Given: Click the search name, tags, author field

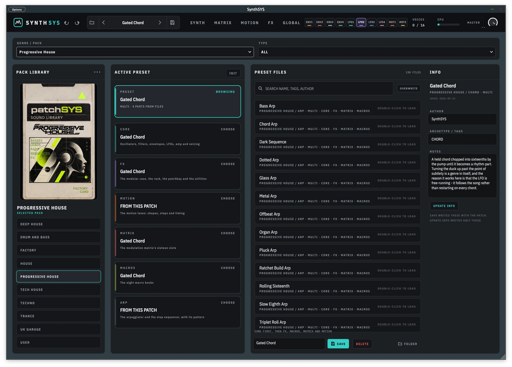Looking at the screenshot, I should (324, 88).
